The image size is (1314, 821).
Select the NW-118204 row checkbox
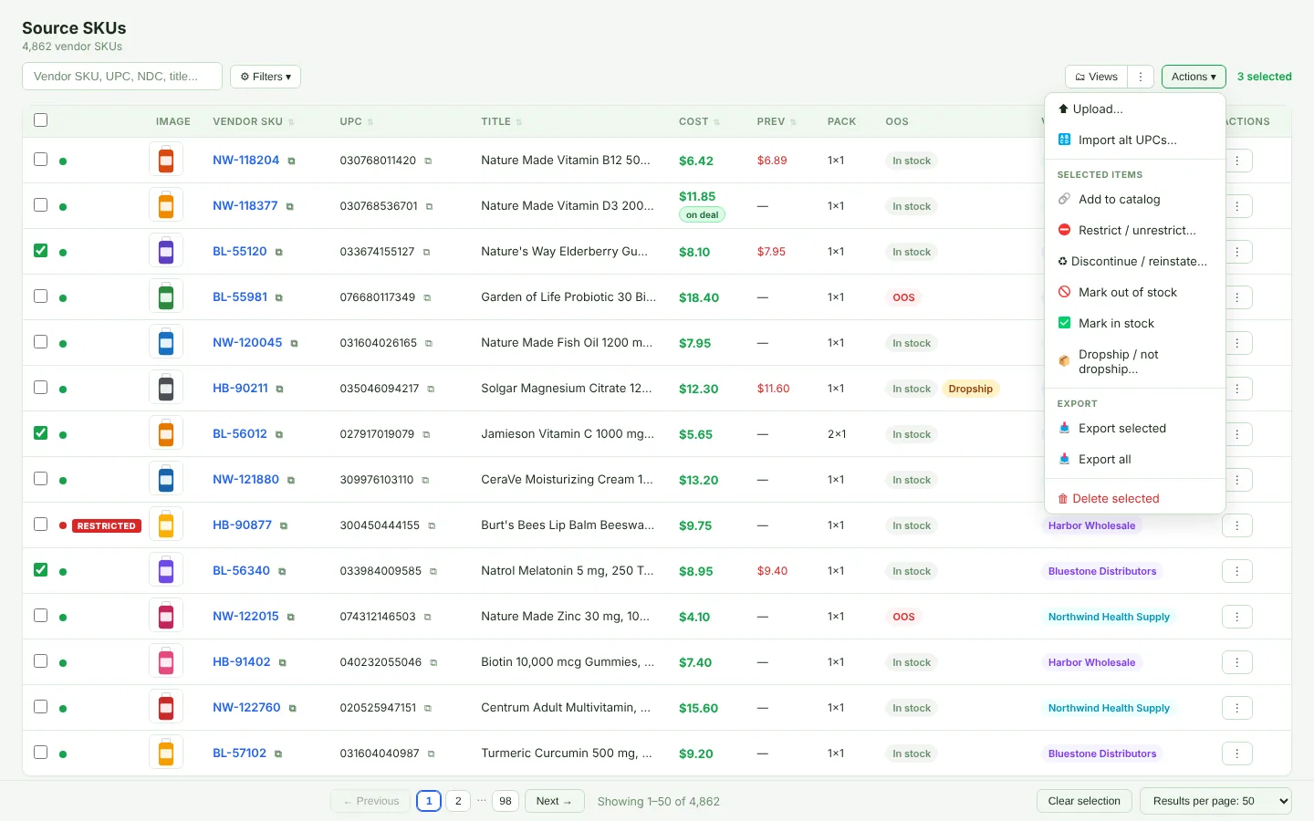[40, 160]
